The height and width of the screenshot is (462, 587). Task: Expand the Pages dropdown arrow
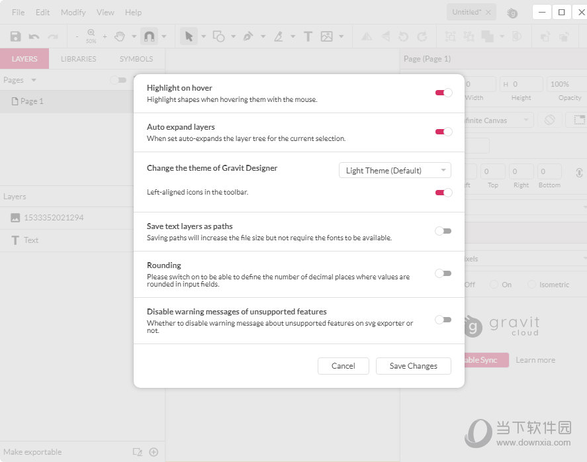click(34, 80)
